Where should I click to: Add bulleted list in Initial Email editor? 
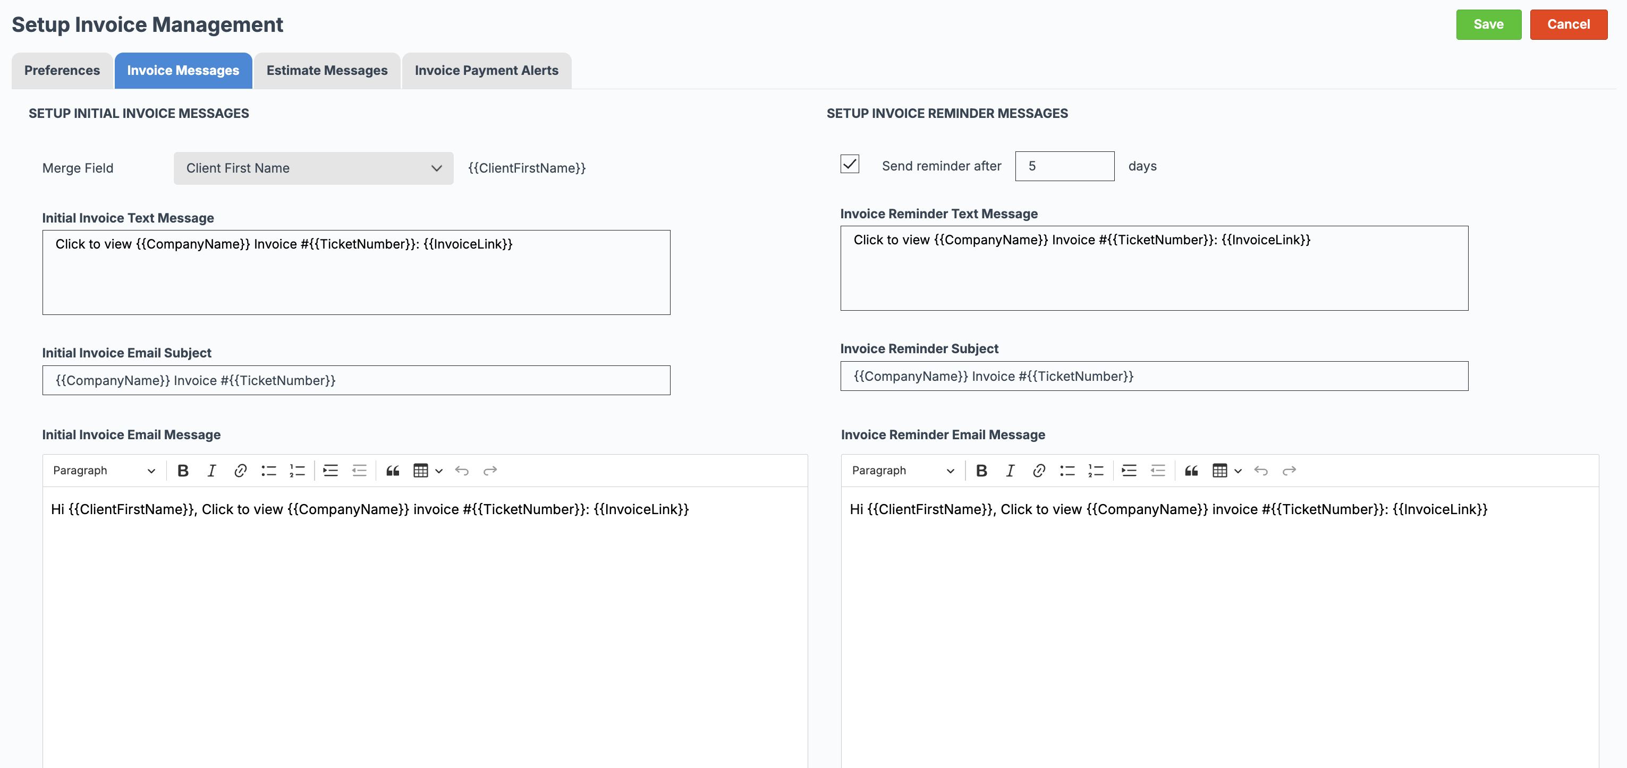pyautogui.click(x=269, y=471)
